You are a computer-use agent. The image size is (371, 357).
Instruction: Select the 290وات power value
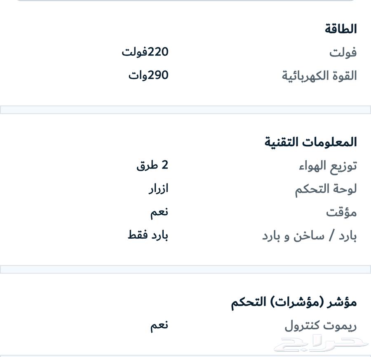tap(148, 75)
